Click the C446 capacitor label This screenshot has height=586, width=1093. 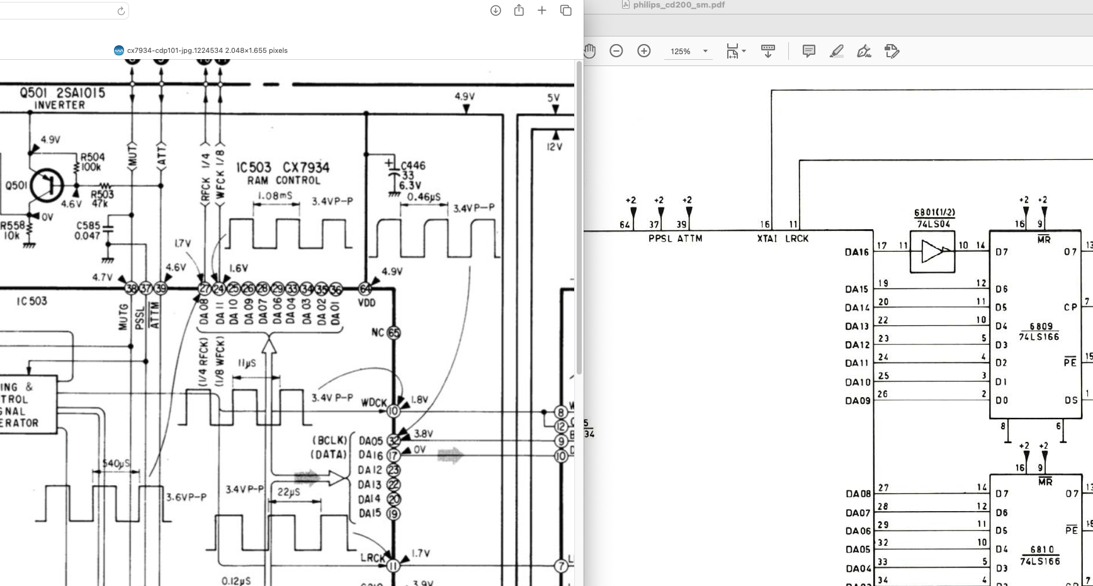pos(413,165)
